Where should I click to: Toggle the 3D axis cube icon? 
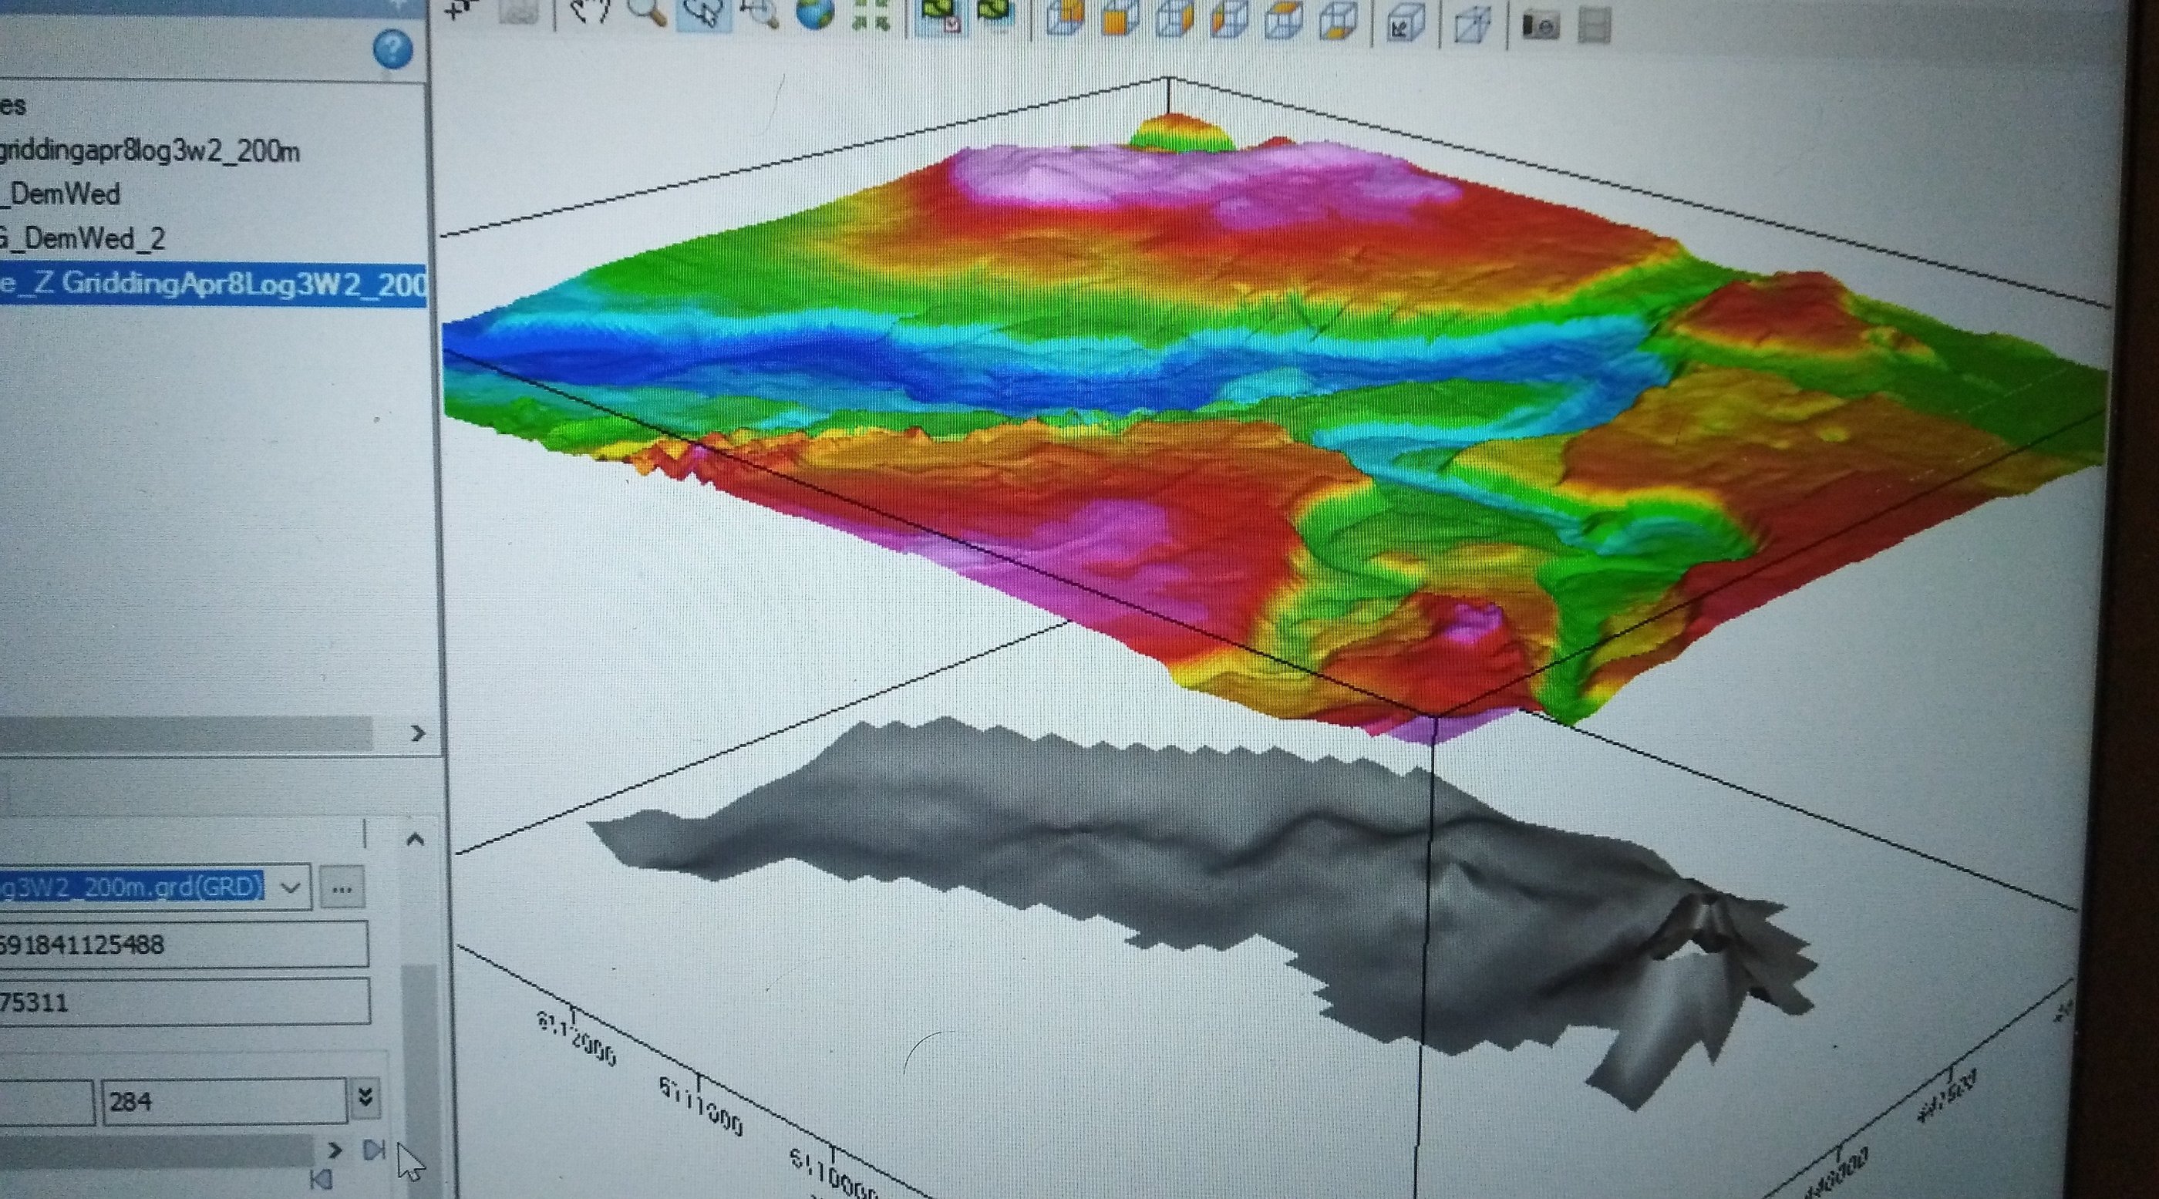point(1405,22)
